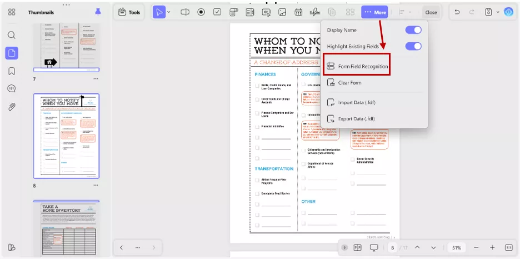Click the layers icon at sidebar bottom
Image resolution: width=520 pixels, height=259 pixels.
(x=12, y=247)
